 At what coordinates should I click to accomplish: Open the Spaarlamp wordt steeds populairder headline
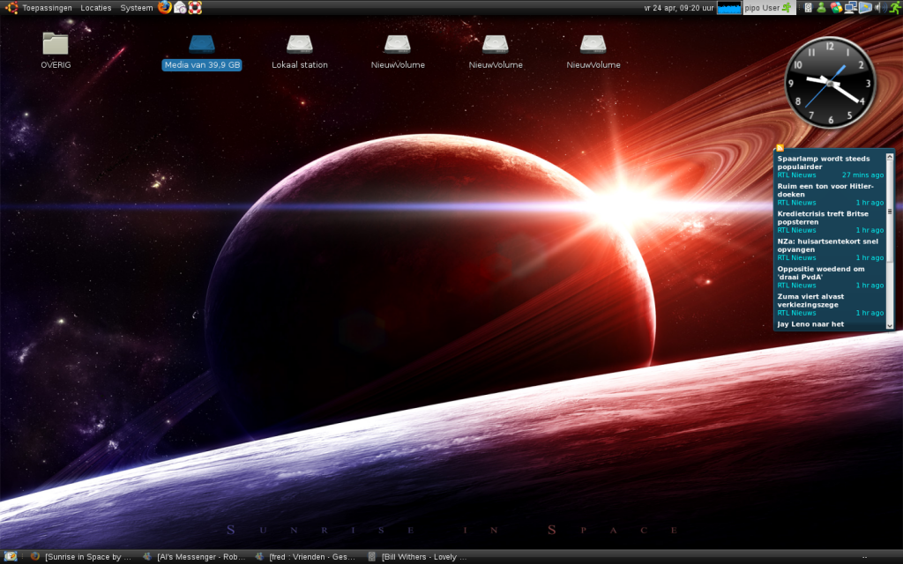(824, 162)
